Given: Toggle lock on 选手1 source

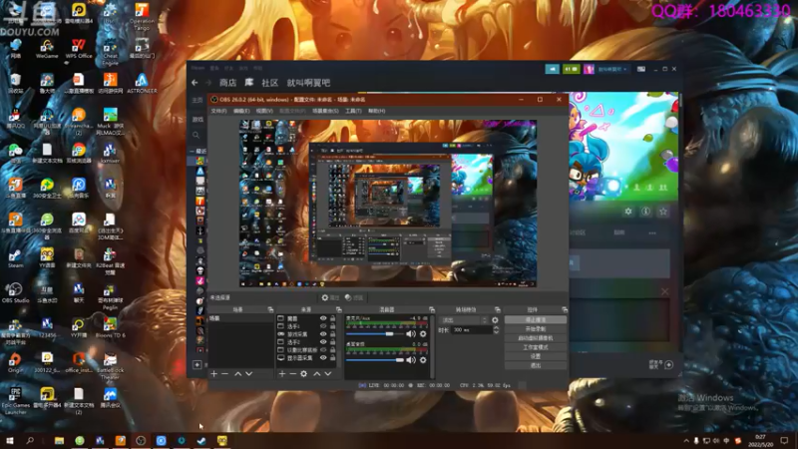Looking at the screenshot, I should click(x=333, y=326).
